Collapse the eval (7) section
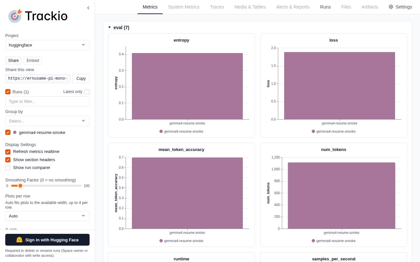Viewport: 420px width, 262px height. coord(119,28)
